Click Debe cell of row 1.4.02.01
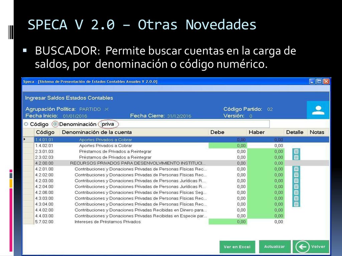This screenshot has width=342, height=256. 228,146
